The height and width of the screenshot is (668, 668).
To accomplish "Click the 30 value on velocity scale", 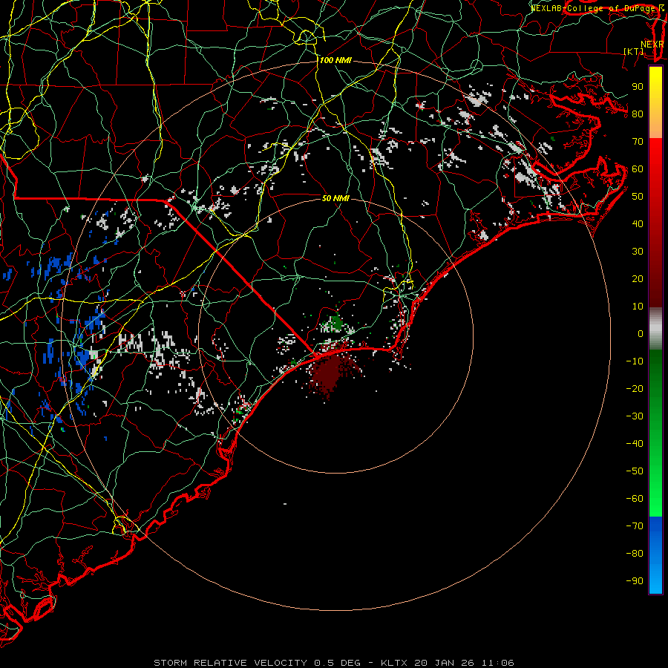I will coord(638,252).
